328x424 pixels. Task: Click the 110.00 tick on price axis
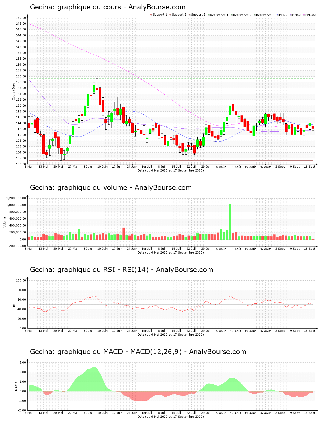tap(21, 135)
